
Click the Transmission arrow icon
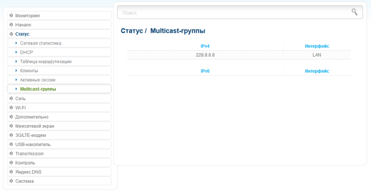point(11,153)
